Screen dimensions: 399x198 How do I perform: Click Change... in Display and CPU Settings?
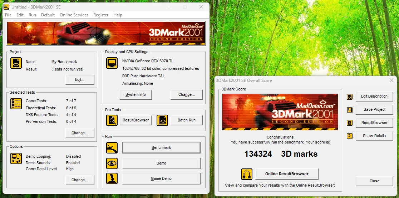click(187, 95)
